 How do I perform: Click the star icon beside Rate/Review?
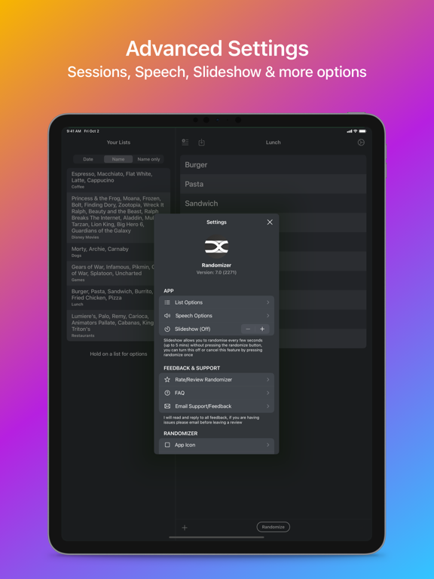coord(167,380)
